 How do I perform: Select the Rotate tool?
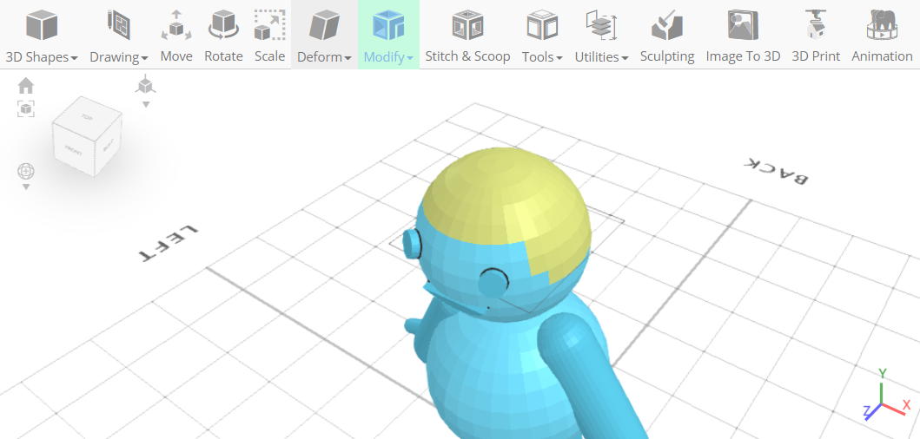223,36
